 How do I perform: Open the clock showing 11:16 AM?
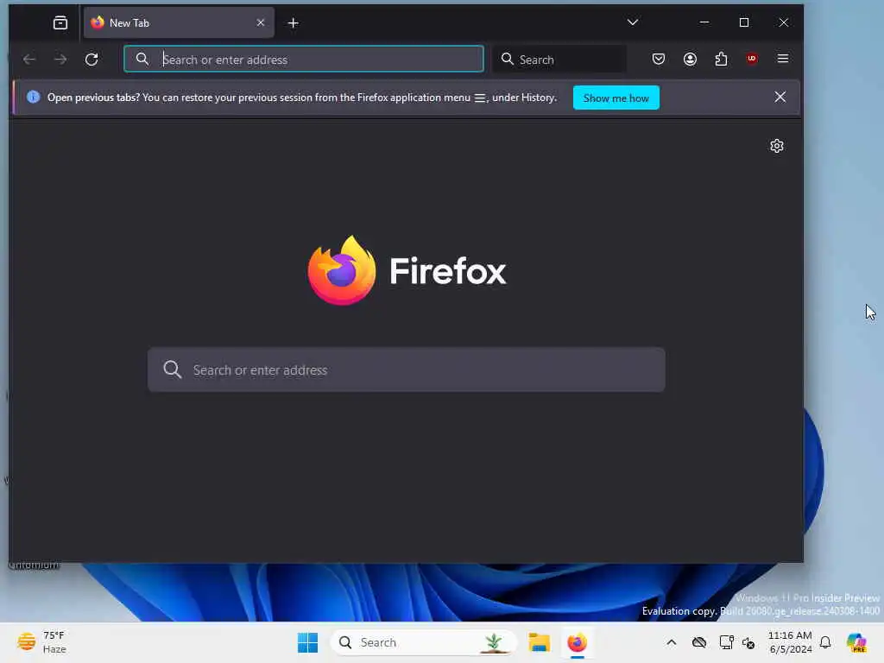point(790,642)
